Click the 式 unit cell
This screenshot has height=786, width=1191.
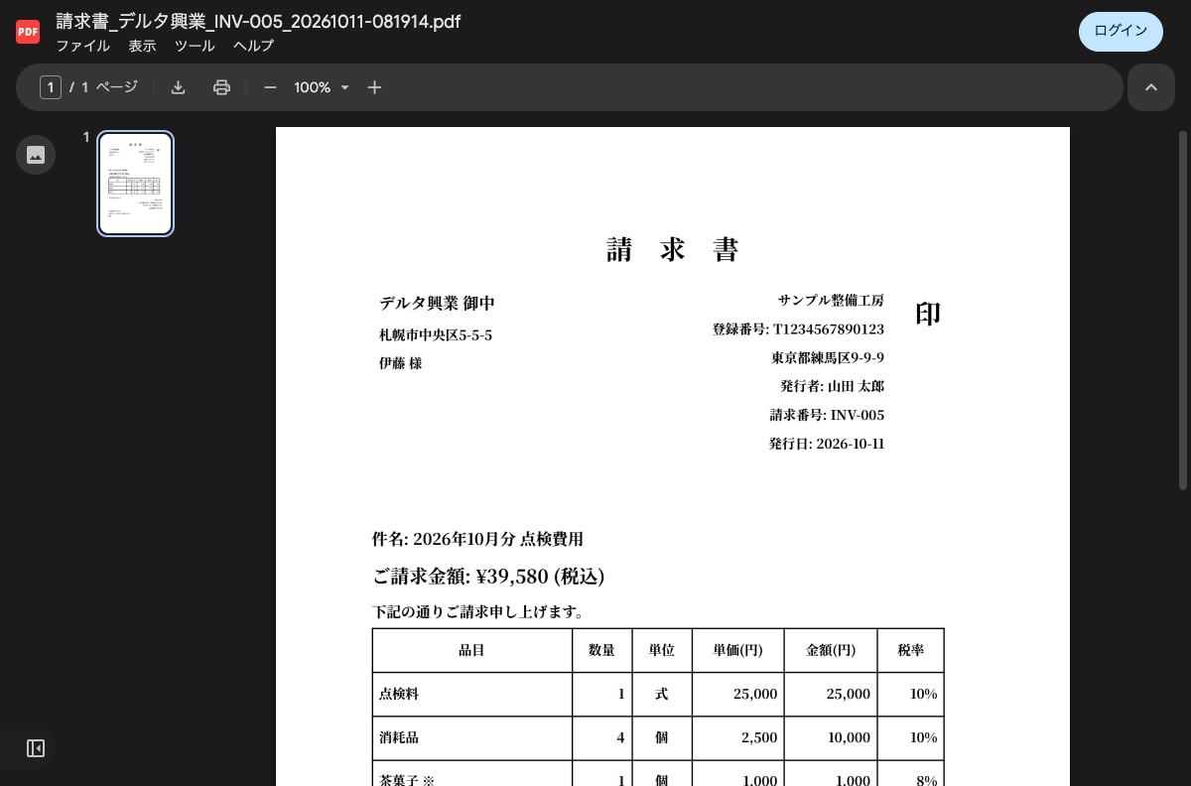662,694
